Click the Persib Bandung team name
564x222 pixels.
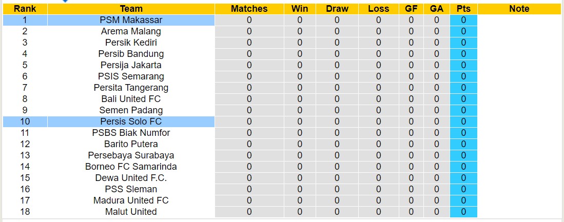(131, 54)
